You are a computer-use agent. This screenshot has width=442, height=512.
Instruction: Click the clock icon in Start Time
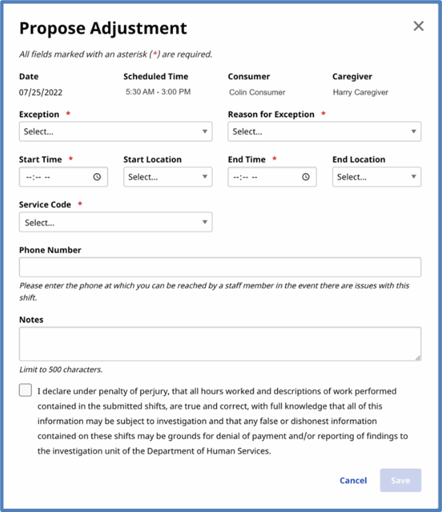(97, 177)
